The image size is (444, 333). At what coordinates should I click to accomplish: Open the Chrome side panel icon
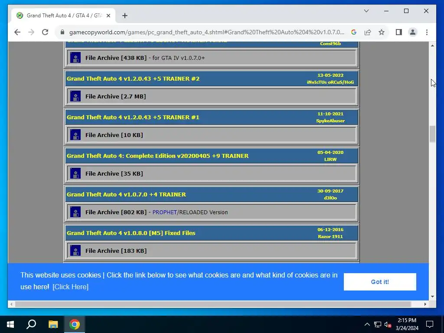click(x=399, y=32)
